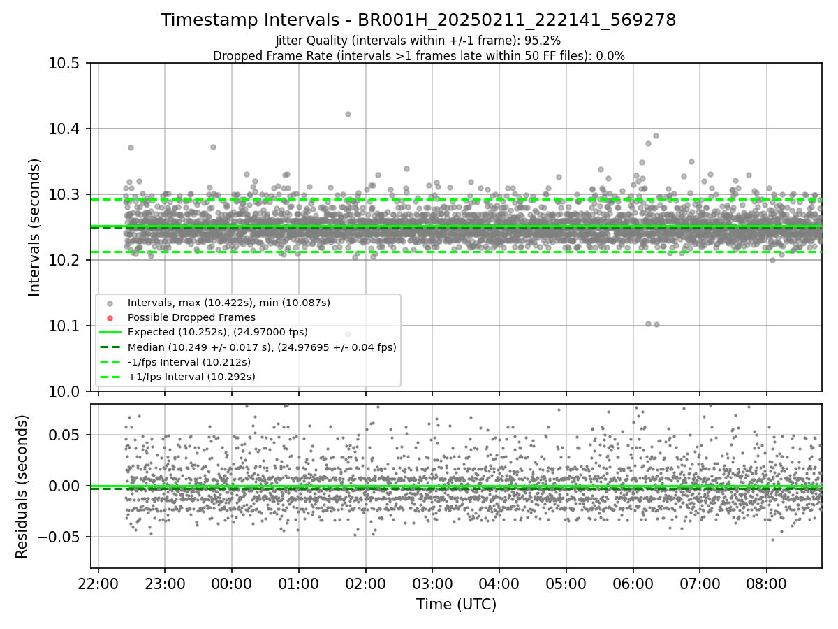This screenshot has width=838, height=629.
Task: Click the "Residuals (seconds)" y-axis label
Action: point(22,486)
